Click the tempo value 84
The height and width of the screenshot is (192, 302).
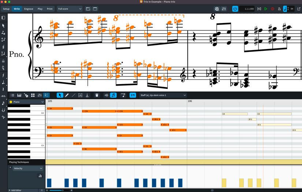tap(292, 9)
